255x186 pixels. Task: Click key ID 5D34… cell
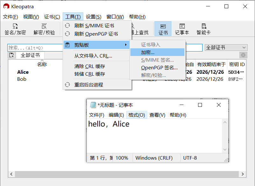pyautogui.click(x=236, y=72)
